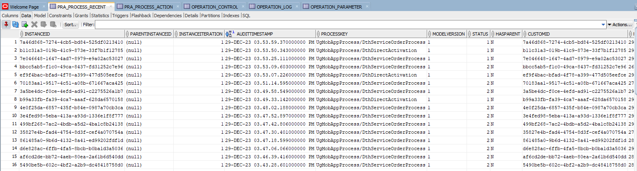637x171 pixels.
Task: Select CUSTOMID cell 861485a0-9b6d-4132-8a41-ed99202fdf1d
Action: pos(574,140)
